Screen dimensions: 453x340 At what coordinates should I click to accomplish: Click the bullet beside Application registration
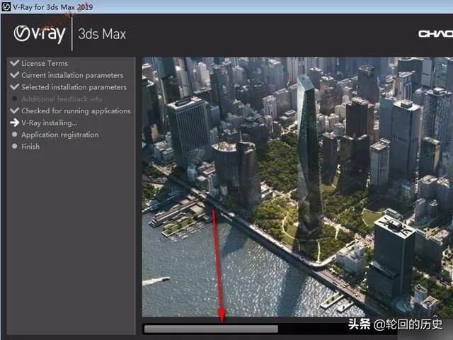[x=14, y=135]
